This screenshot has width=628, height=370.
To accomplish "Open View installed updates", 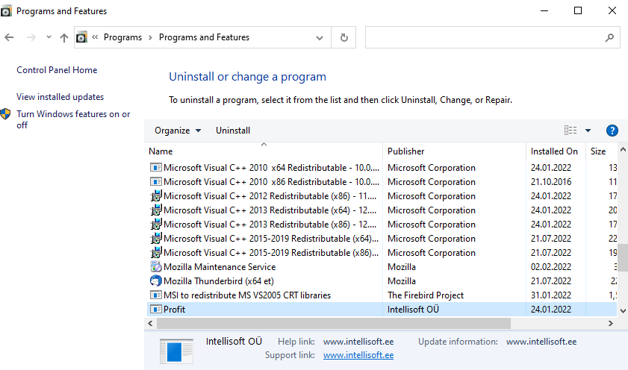I will click(60, 97).
